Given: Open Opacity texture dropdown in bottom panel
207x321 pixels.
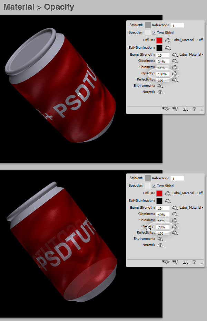Looking at the screenshot, I should (x=175, y=227).
